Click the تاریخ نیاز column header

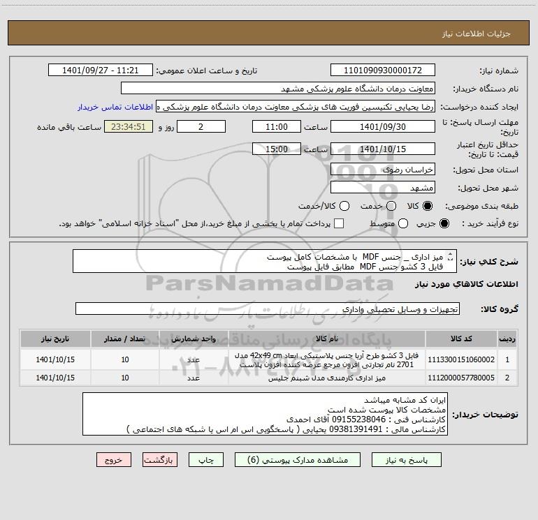pos(55,339)
